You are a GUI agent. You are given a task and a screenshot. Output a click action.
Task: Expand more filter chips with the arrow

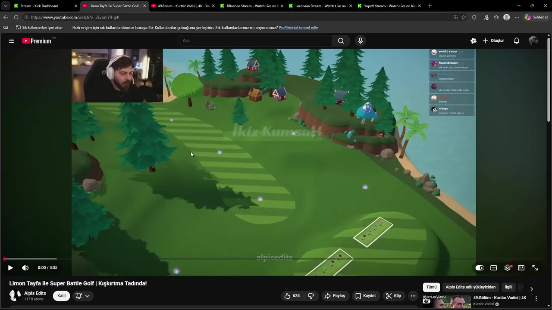click(531, 289)
